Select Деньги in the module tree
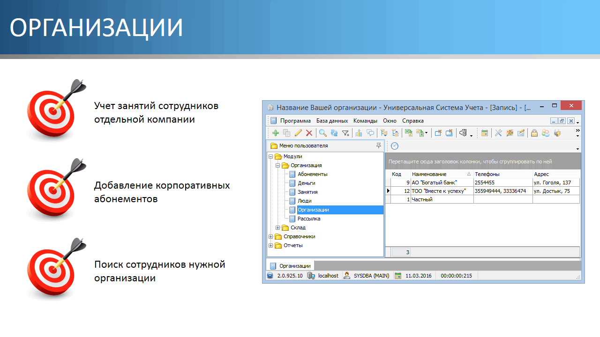Image resolution: width=600 pixels, height=337 pixels. coord(306,183)
